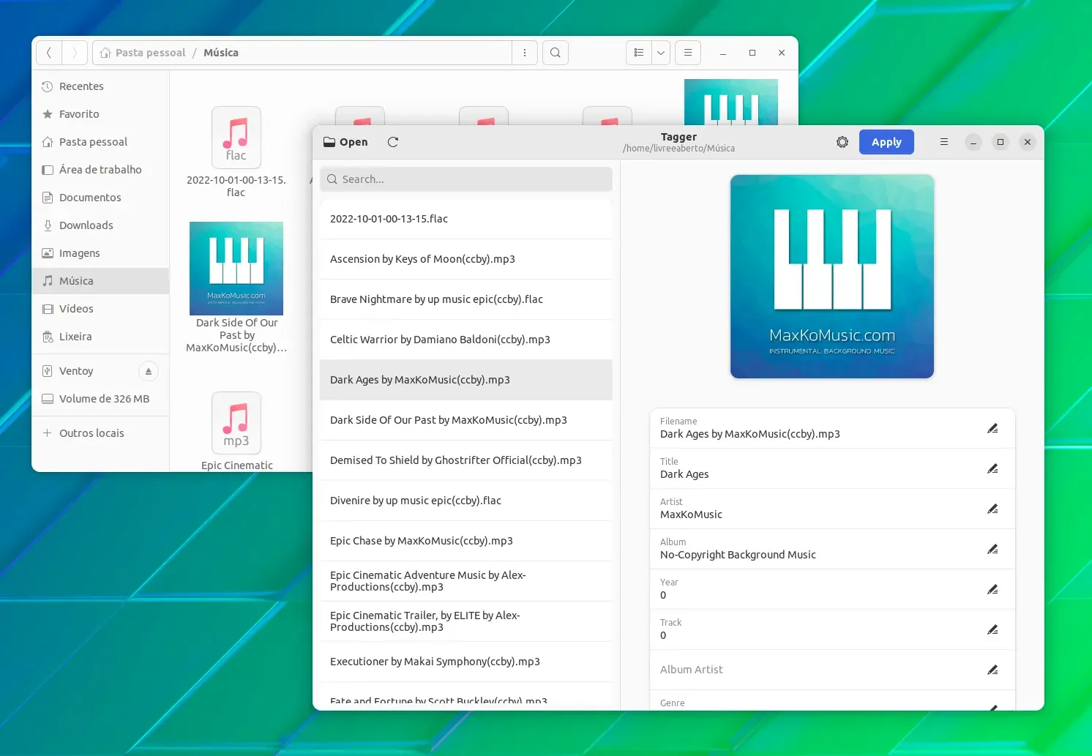The width and height of the screenshot is (1092, 756).
Task: Click the Tagger search field
Action: click(466, 179)
